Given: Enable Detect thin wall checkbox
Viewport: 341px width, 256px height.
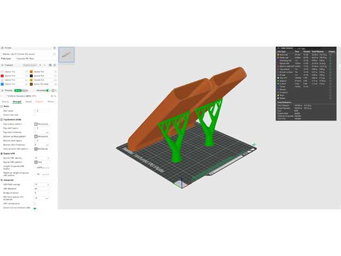Looking at the screenshot, I should [35, 115].
